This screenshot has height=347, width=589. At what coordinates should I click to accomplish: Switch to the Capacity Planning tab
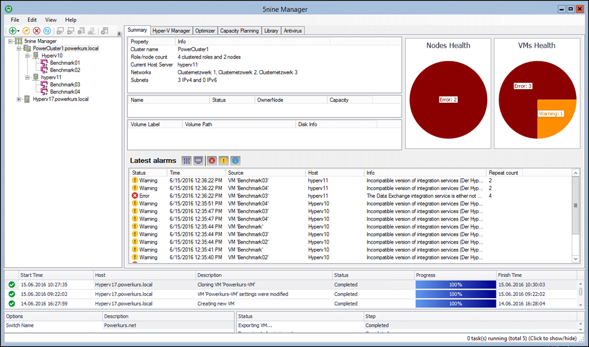pyautogui.click(x=239, y=31)
